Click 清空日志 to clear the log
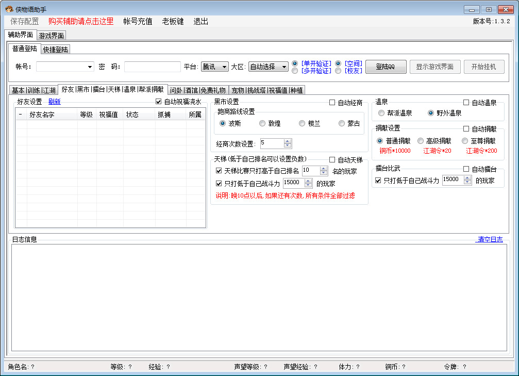This screenshot has width=519, height=376. 489,239
